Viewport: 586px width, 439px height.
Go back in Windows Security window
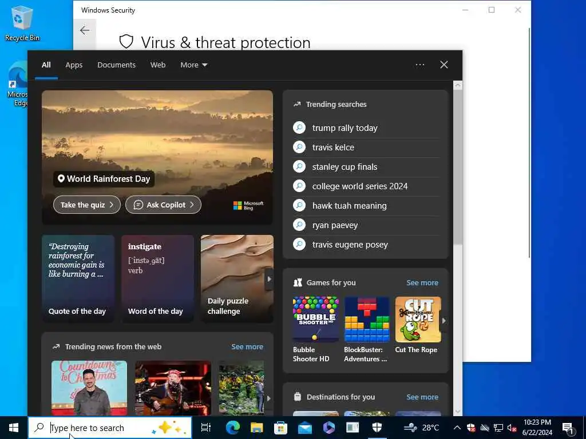point(85,30)
